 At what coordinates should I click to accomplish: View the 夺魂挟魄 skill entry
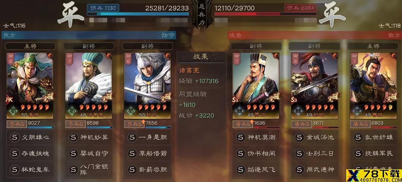30,154
